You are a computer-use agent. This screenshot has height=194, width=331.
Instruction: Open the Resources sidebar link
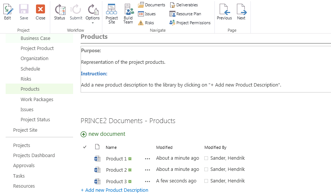[x=24, y=186]
